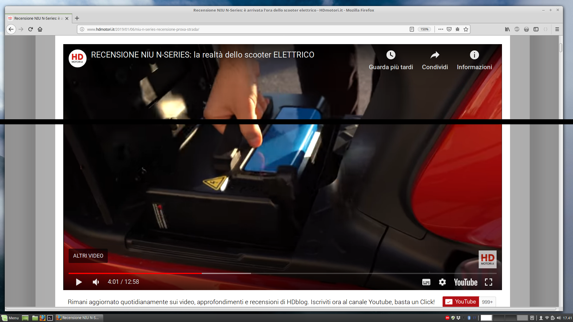Click the 999+ subscriber count

487,302
